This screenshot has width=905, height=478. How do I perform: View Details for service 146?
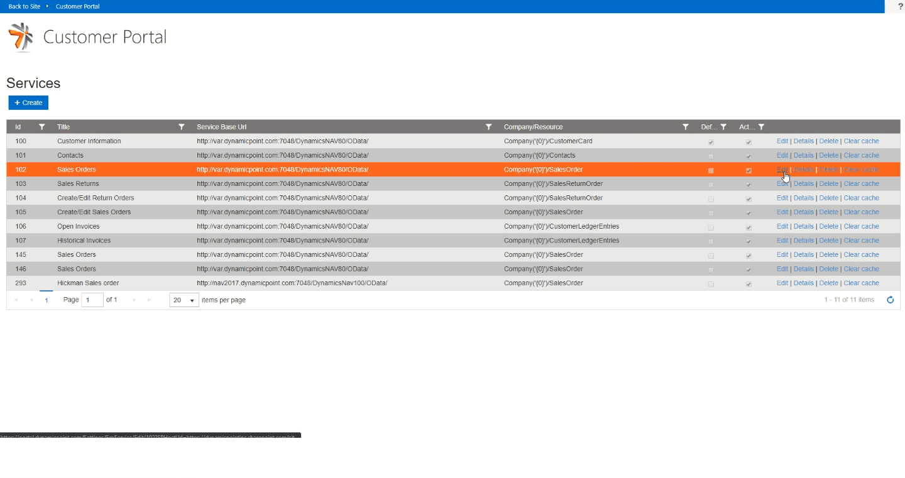pos(803,269)
